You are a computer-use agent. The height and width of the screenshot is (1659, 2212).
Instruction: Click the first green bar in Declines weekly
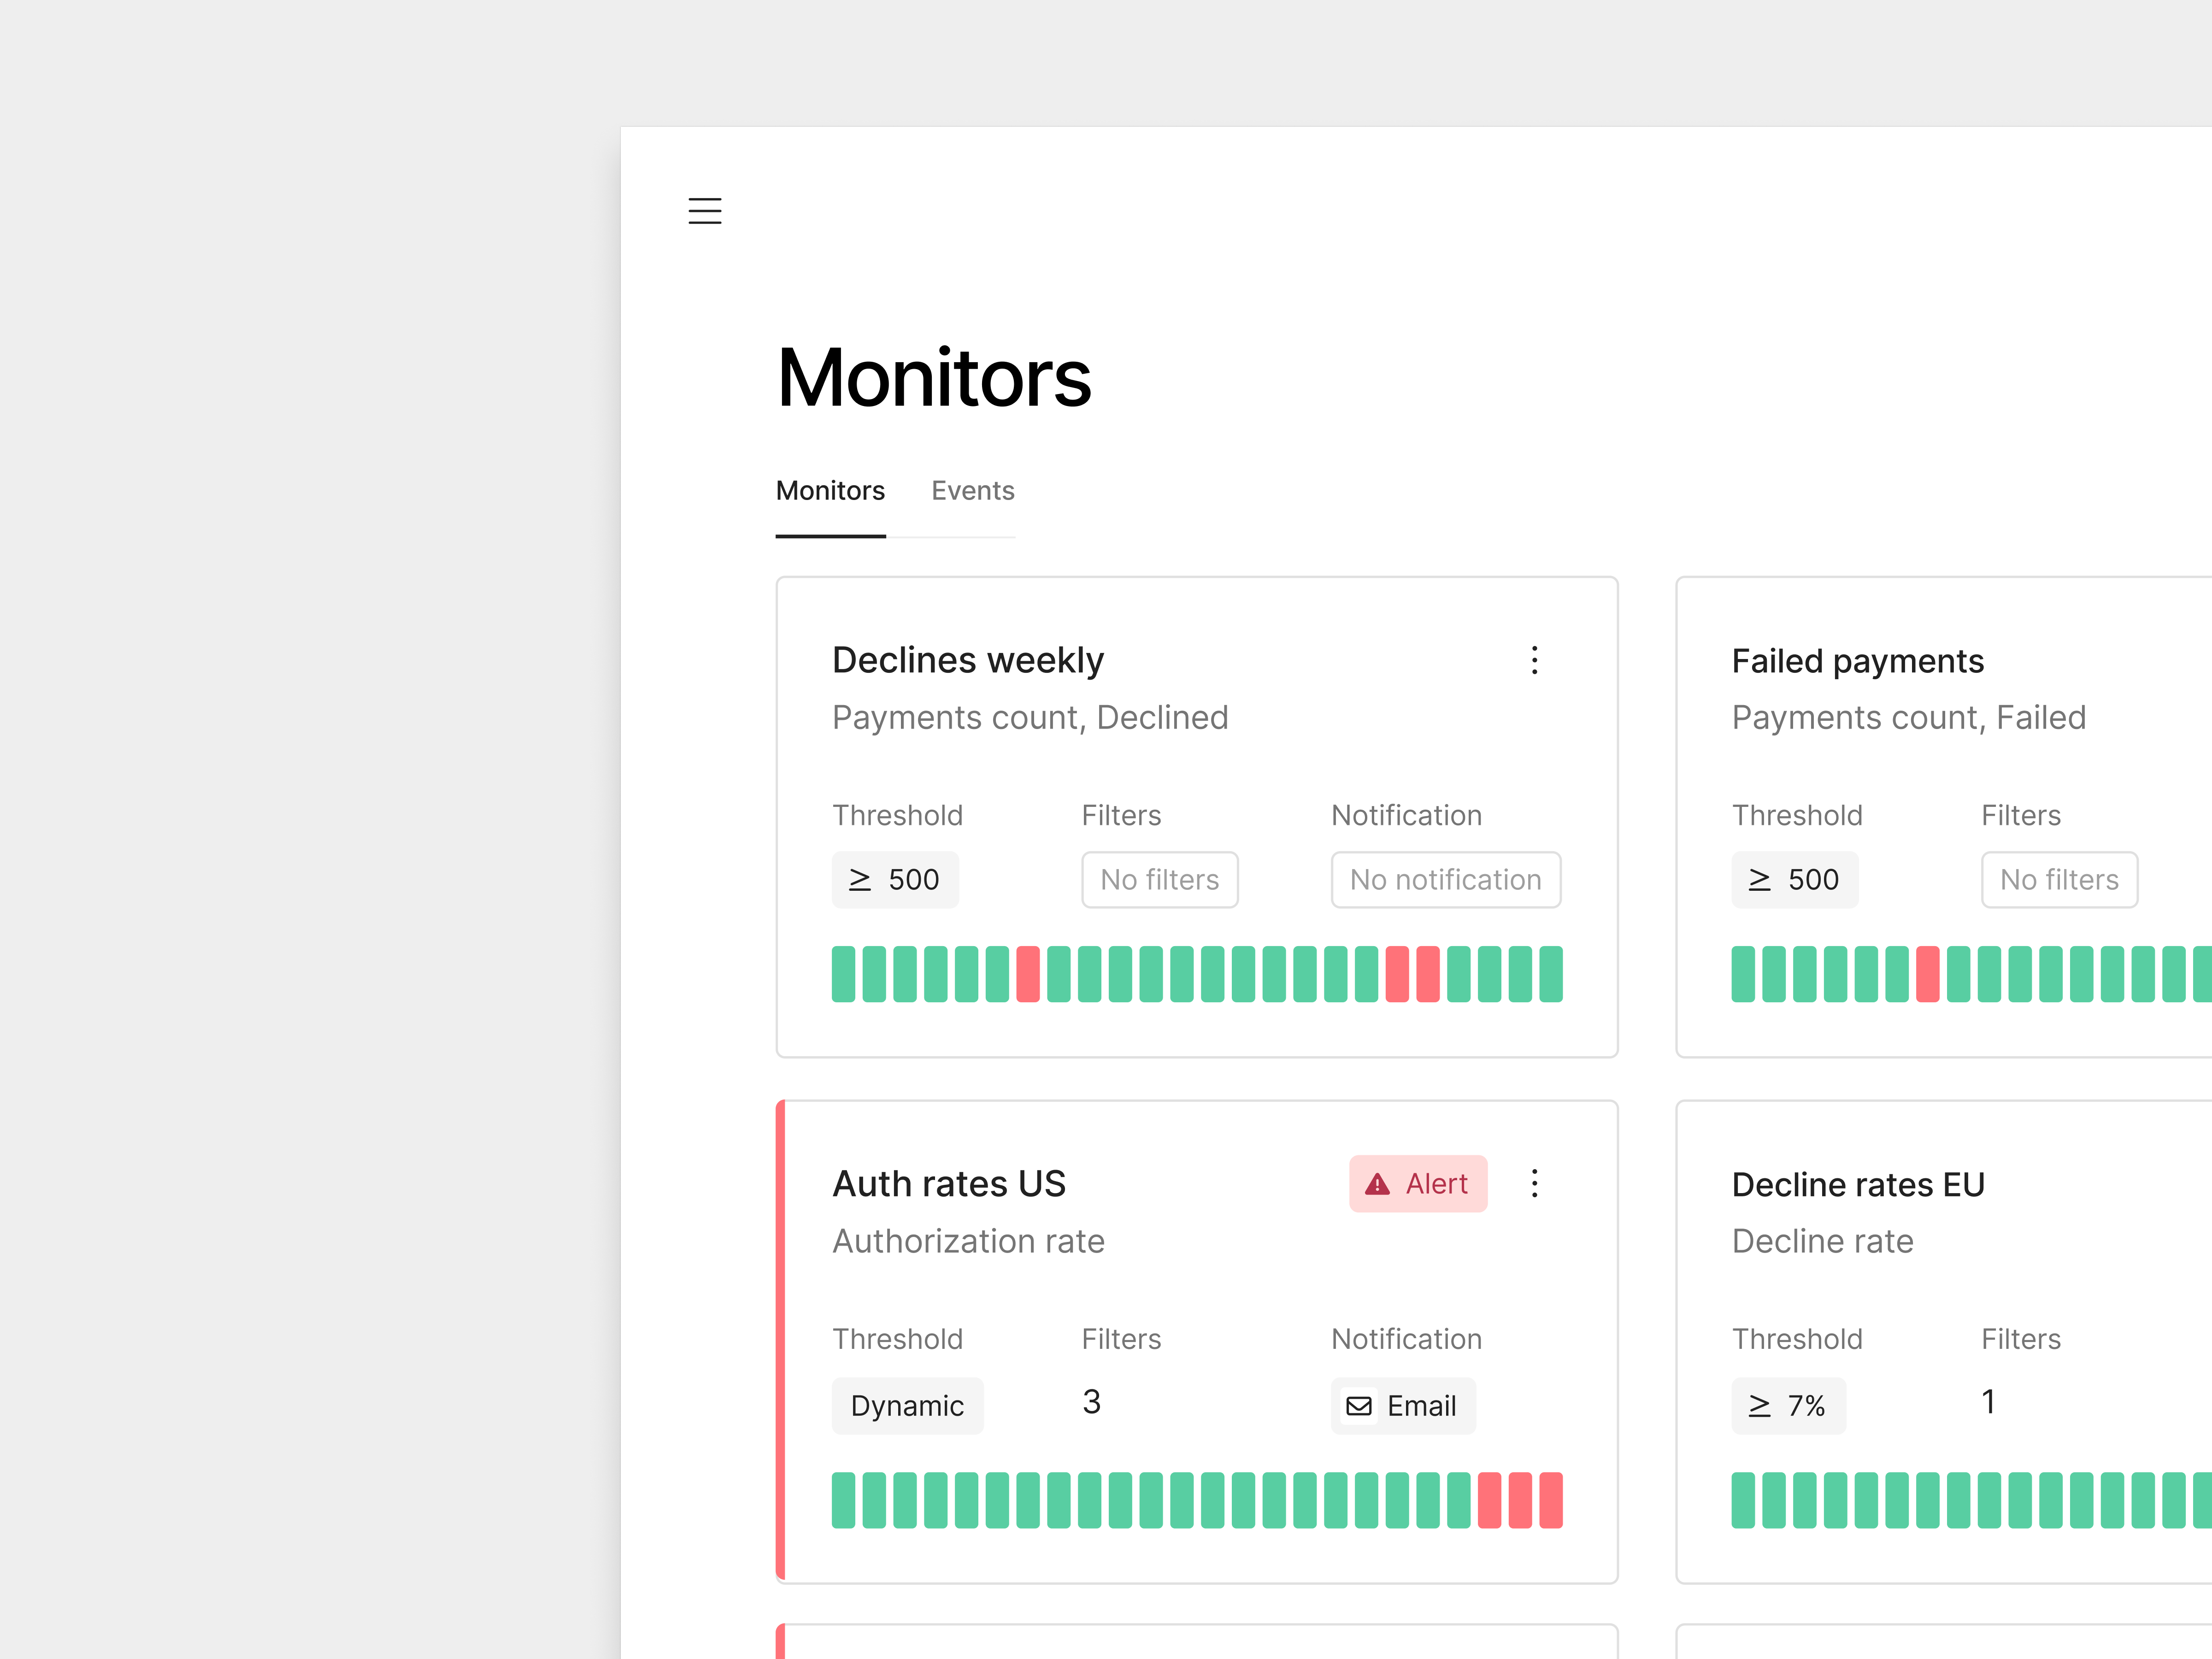[x=844, y=974]
